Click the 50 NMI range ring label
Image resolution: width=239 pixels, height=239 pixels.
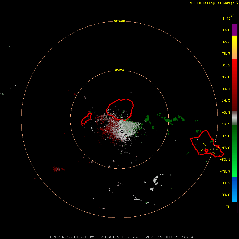tap(119, 70)
